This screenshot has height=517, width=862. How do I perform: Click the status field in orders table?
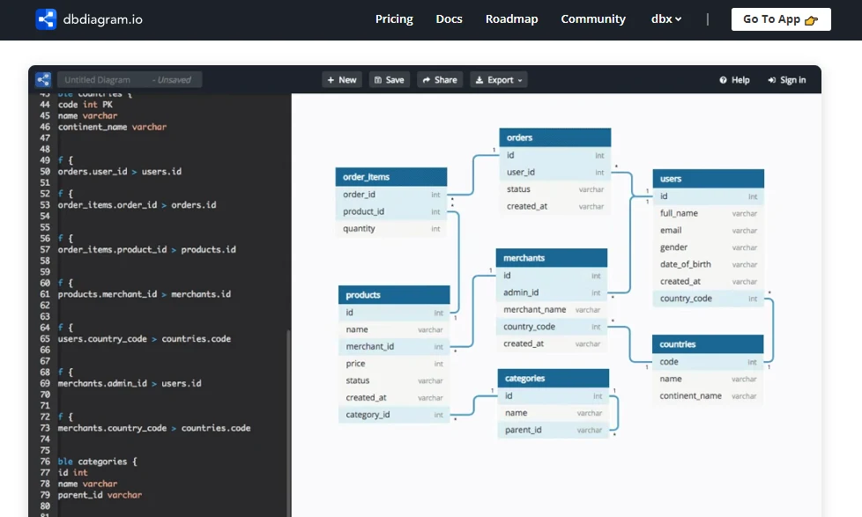[x=554, y=189]
